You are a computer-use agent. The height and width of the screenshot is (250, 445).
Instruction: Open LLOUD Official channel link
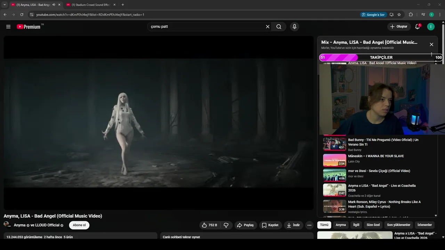coord(47,225)
